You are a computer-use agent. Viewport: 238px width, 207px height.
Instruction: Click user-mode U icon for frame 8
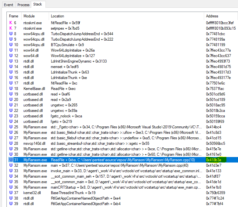[x=11, y=34]
